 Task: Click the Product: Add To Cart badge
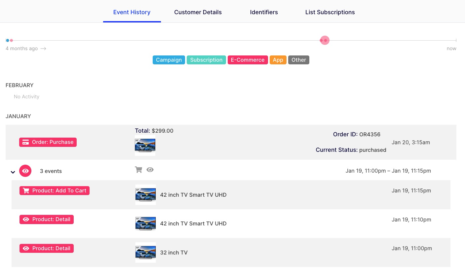(55, 191)
